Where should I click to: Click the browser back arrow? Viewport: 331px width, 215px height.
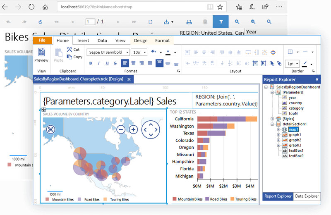tap(5, 7)
